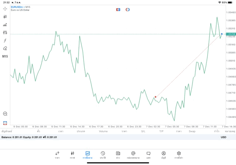The height and width of the screenshot is (165, 236).
Task: Click the chart zoom magnifier icon
Action: (x=5, y=114)
